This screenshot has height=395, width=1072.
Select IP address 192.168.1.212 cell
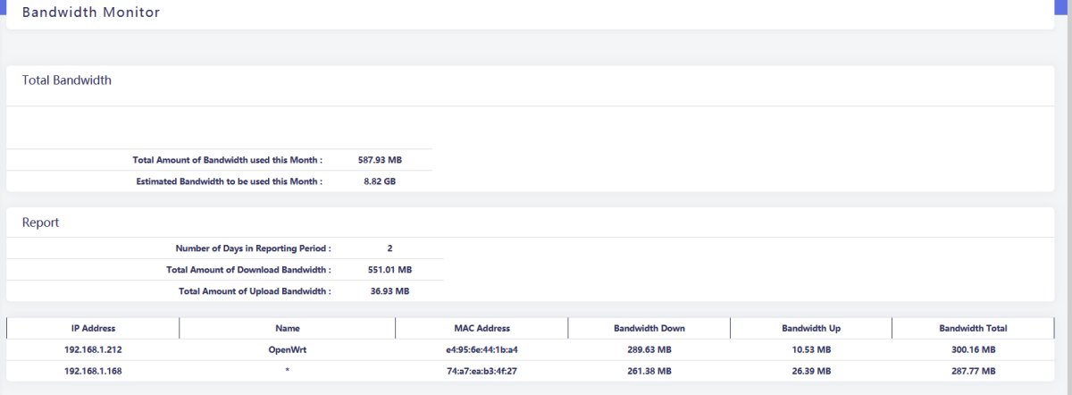coord(93,349)
